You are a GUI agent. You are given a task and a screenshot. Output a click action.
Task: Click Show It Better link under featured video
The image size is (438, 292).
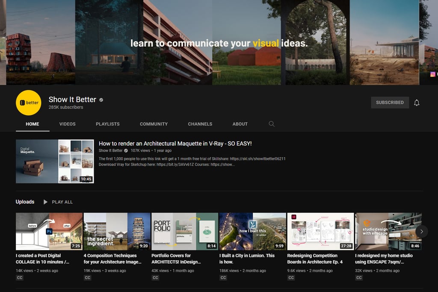coord(111,150)
